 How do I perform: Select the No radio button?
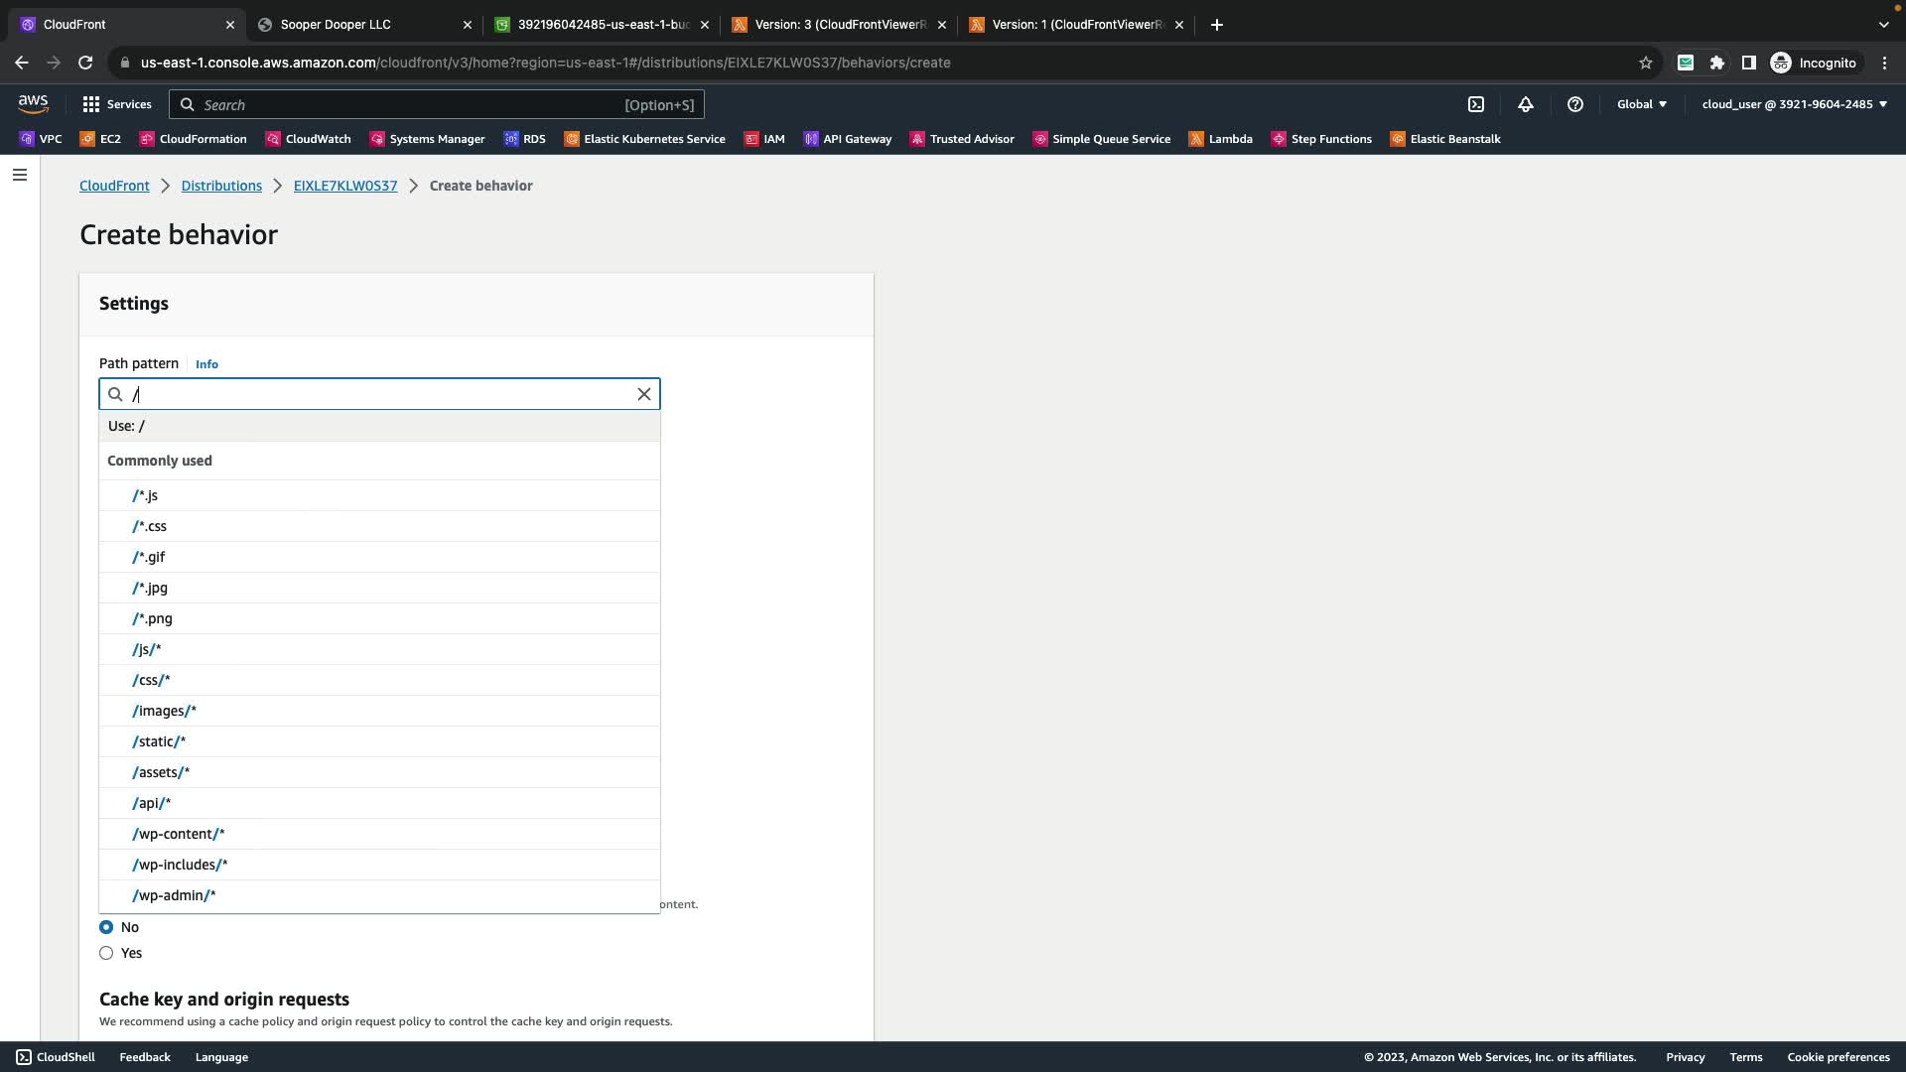point(106,927)
